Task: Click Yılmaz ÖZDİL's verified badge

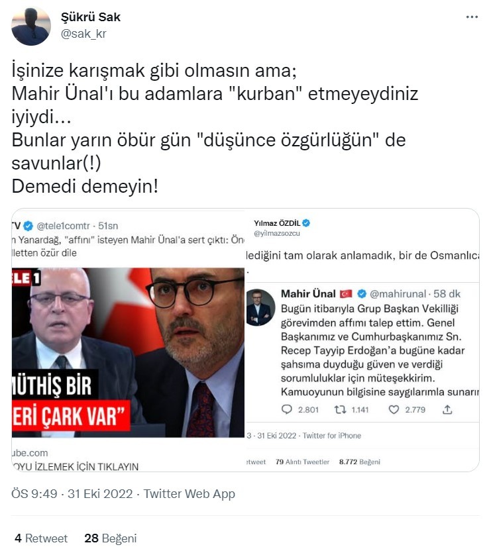Action: coord(306,223)
